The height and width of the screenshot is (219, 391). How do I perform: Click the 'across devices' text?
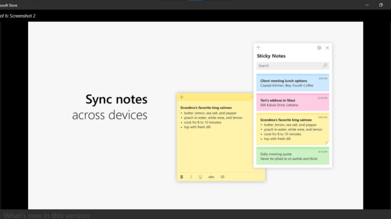click(x=110, y=115)
